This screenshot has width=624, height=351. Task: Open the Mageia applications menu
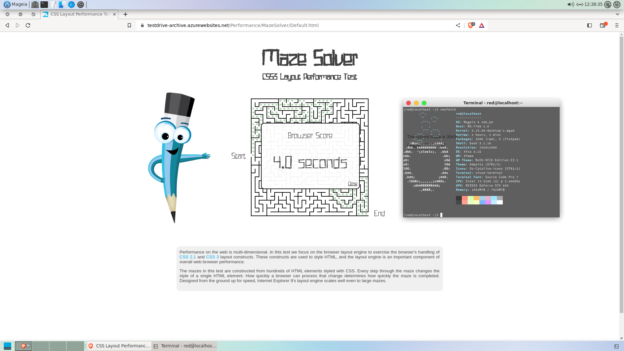tap(15, 5)
